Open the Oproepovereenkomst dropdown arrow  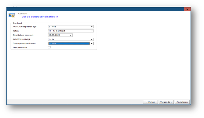(x=92, y=44)
